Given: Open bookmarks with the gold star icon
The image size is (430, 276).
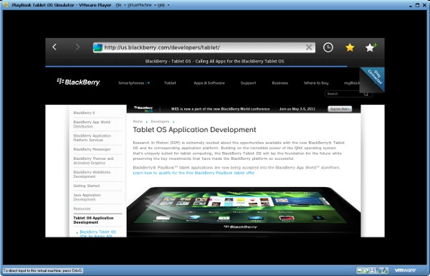Looking at the screenshot, I should click(350, 47).
